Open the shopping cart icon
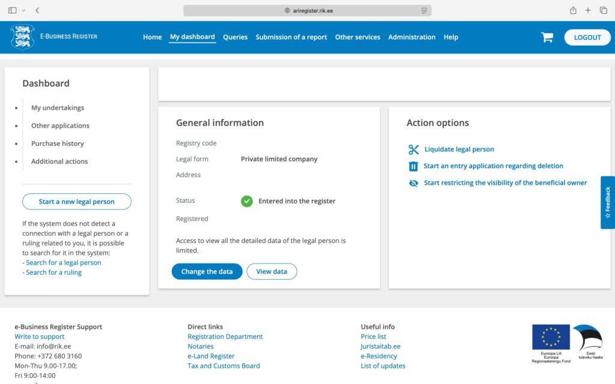The width and height of the screenshot is (615, 384). click(x=547, y=37)
